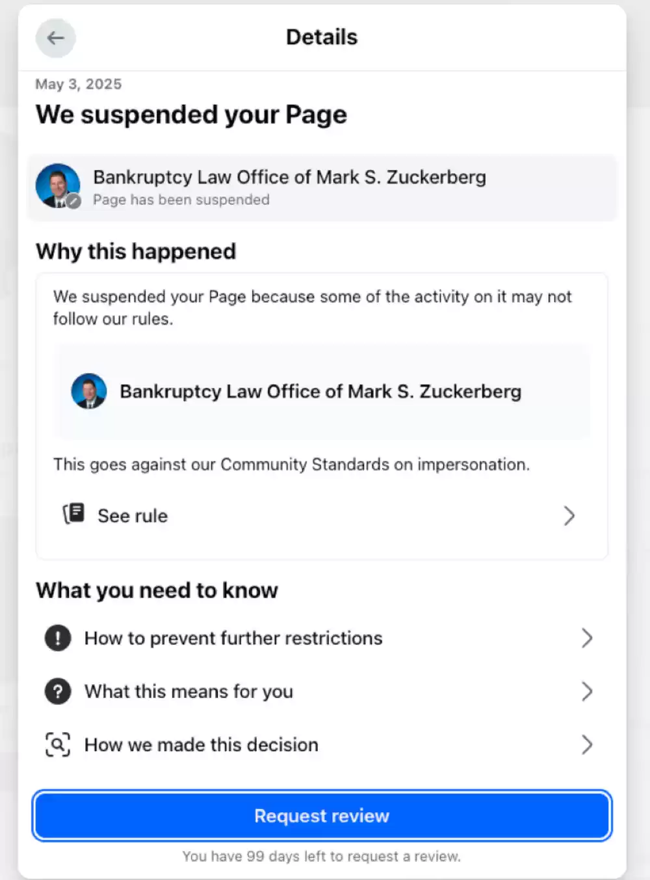Expand the See rule row chevron
Image resolution: width=650 pixels, height=880 pixels.
tap(570, 516)
